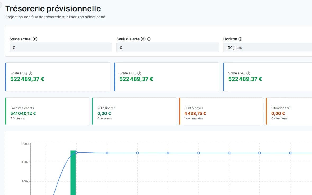Screen dimensions: 312x195
Task: Click the 300k axis label on the chart
Action: (x=25, y=181)
